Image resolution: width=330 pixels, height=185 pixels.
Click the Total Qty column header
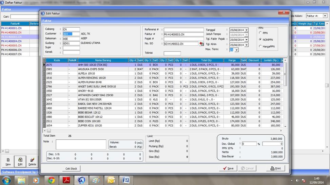[x=206, y=60]
